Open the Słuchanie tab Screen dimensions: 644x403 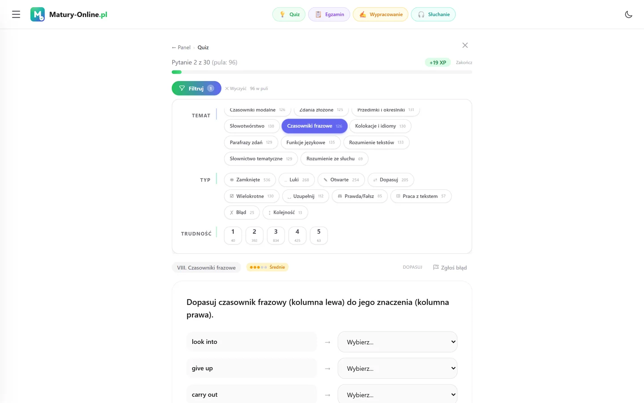[x=433, y=14]
